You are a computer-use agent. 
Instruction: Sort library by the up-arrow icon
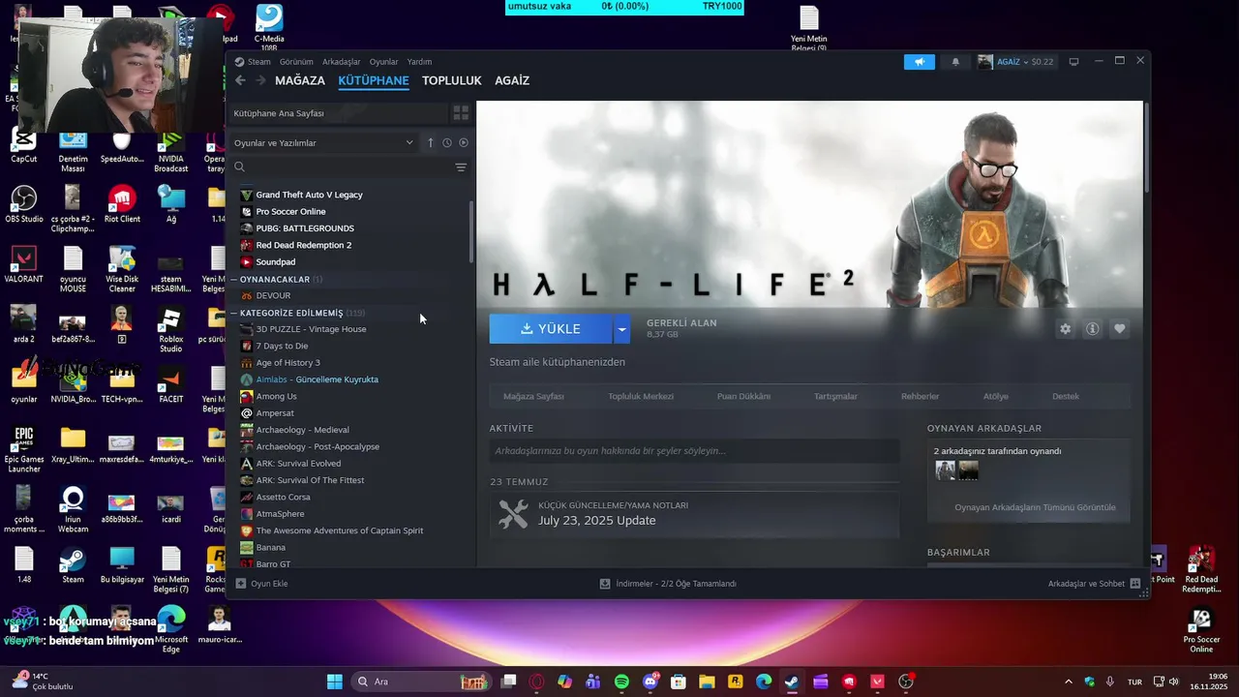point(431,142)
